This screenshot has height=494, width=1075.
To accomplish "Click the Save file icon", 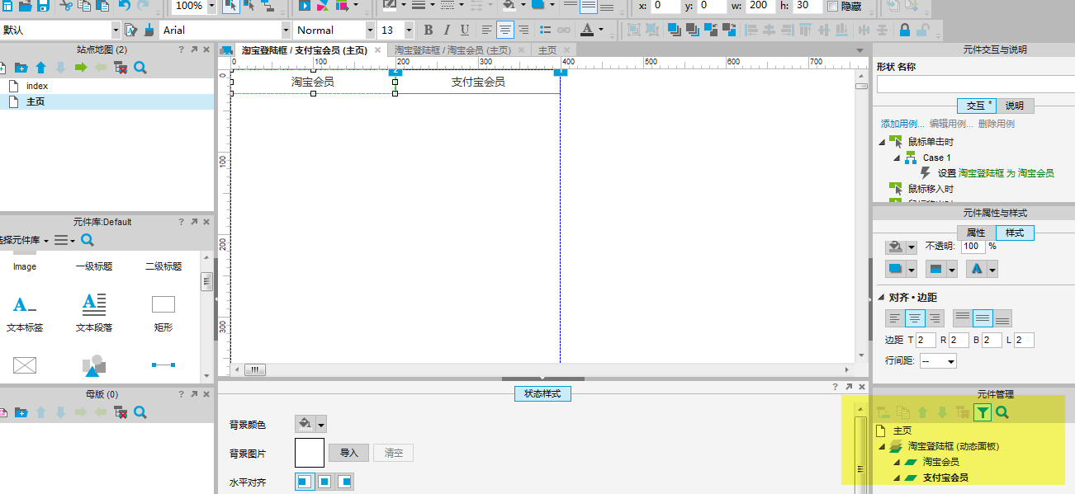I will [x=41, y=5].
